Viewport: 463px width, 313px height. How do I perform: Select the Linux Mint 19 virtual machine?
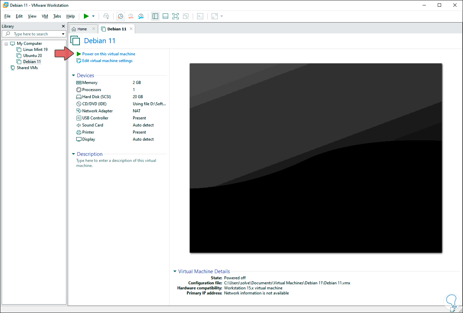[x=35, y=50]
